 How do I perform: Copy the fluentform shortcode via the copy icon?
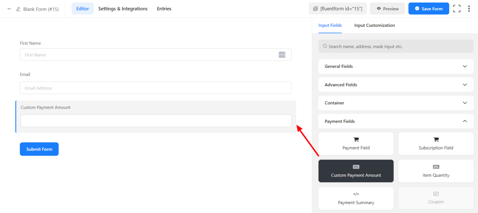(315, 8)
